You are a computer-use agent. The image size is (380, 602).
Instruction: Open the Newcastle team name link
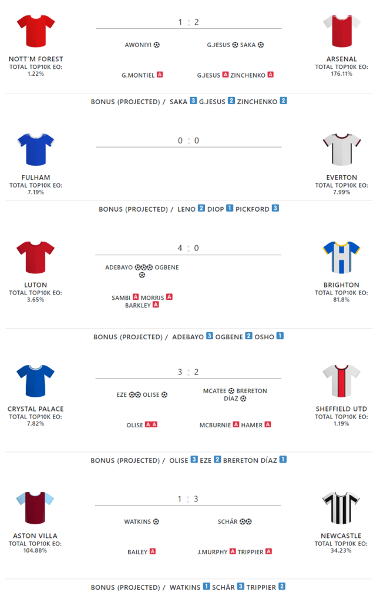(341, 536)
